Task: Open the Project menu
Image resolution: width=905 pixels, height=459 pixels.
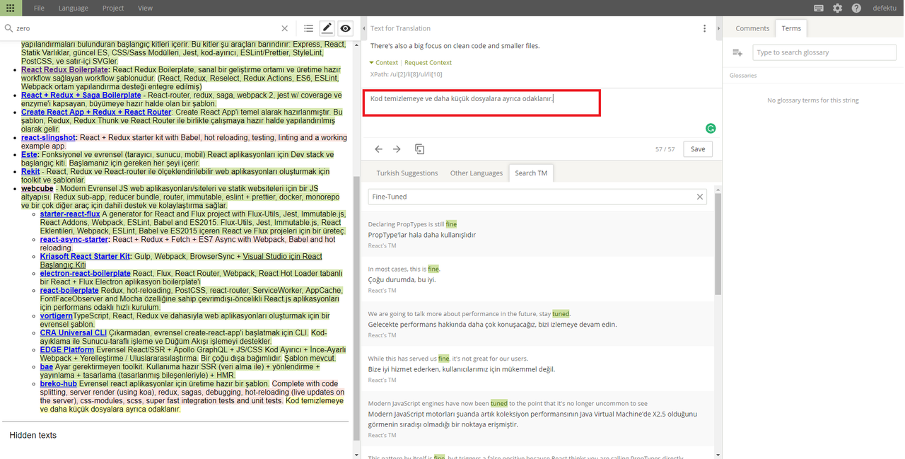Action: 113,8
